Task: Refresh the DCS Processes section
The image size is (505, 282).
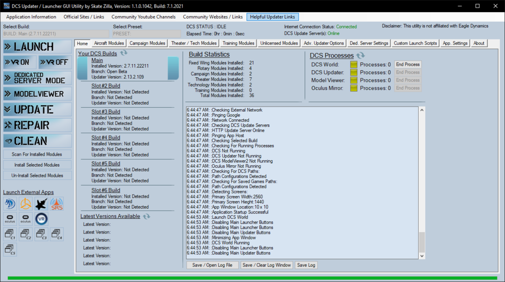Action: [361, 55]
